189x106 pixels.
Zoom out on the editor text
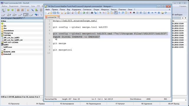[x=104, y=13]
